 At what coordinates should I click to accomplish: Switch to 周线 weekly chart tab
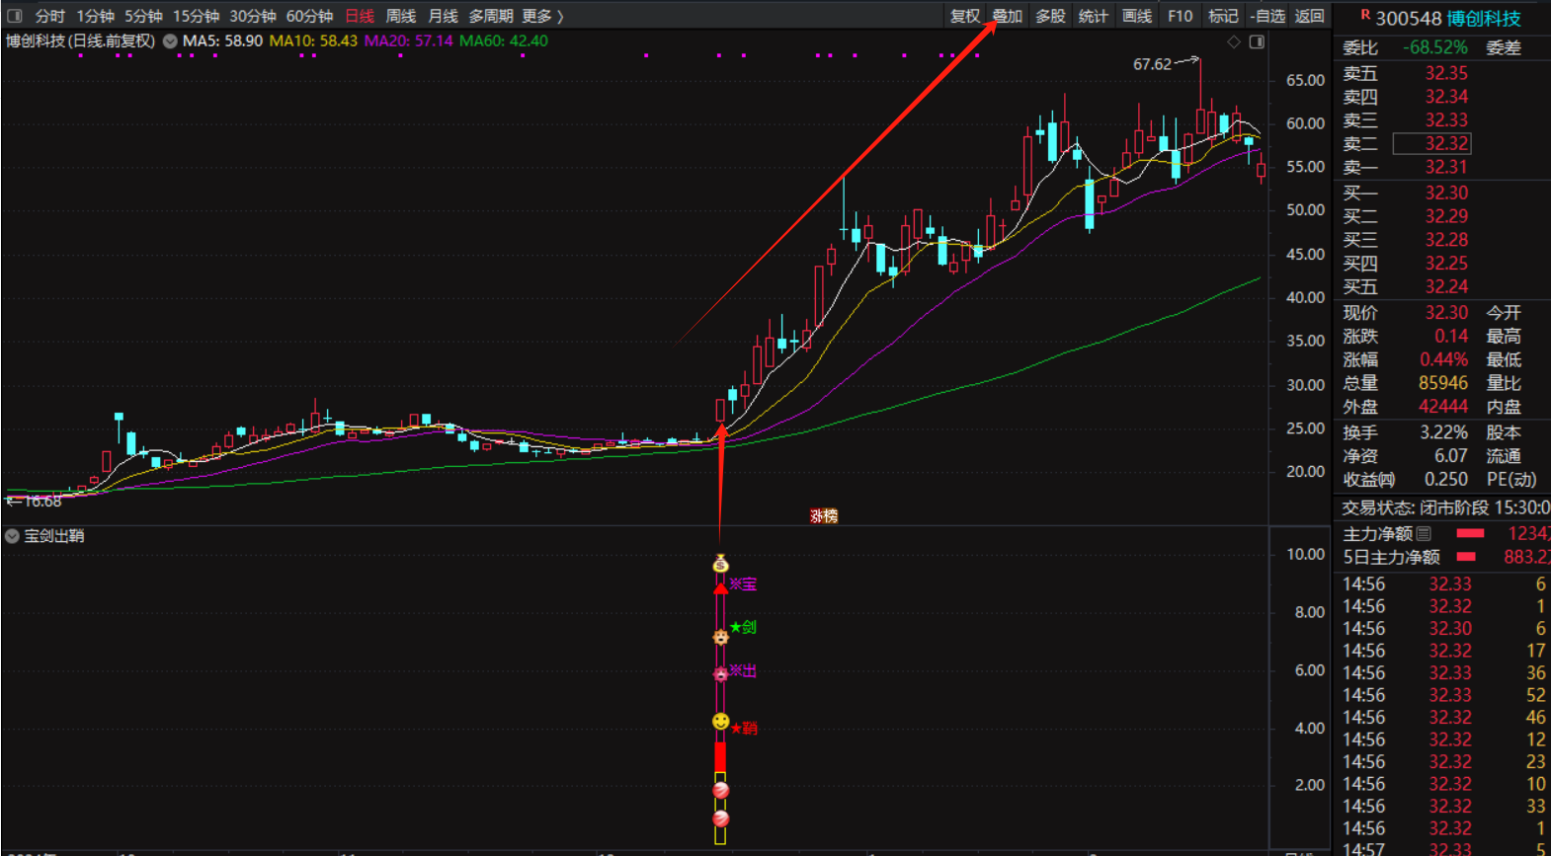click(x=400, y=16)
